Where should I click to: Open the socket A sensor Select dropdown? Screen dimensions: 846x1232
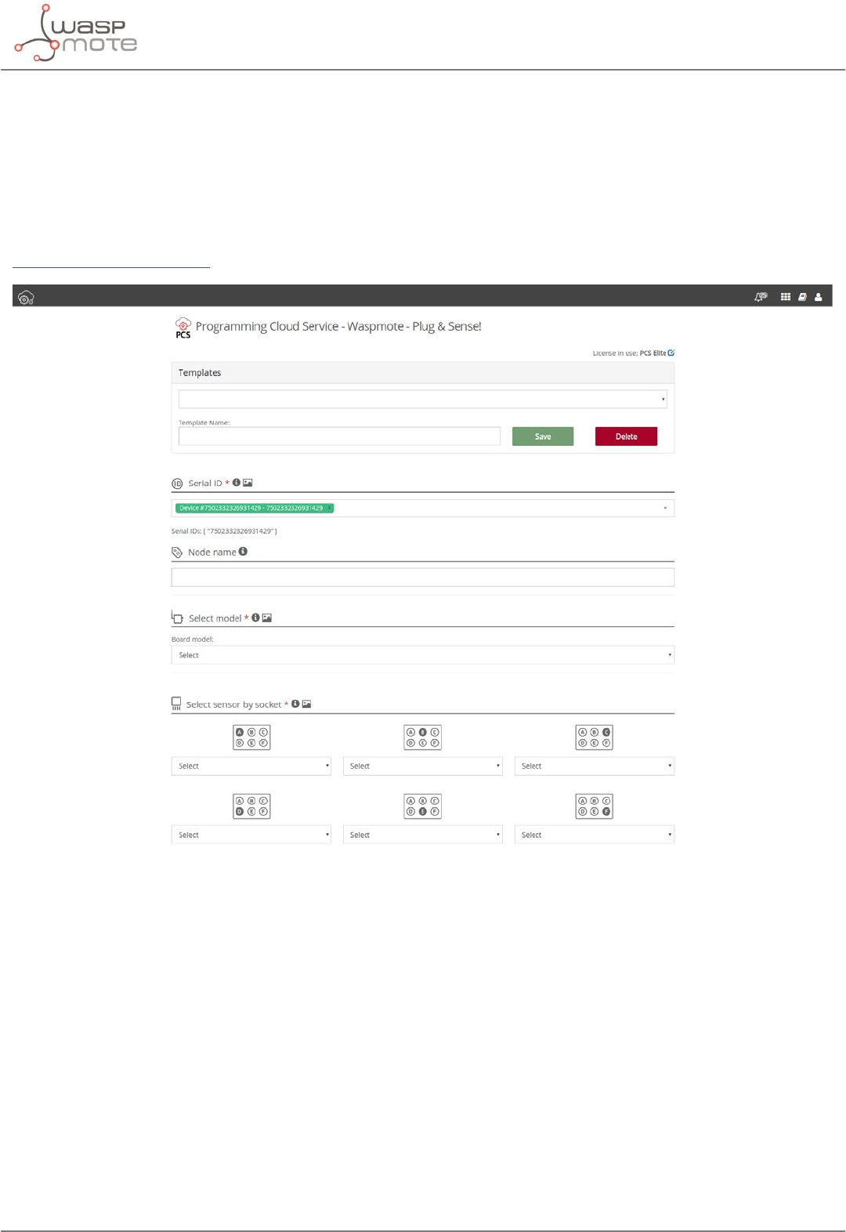[x=251, y=766]
